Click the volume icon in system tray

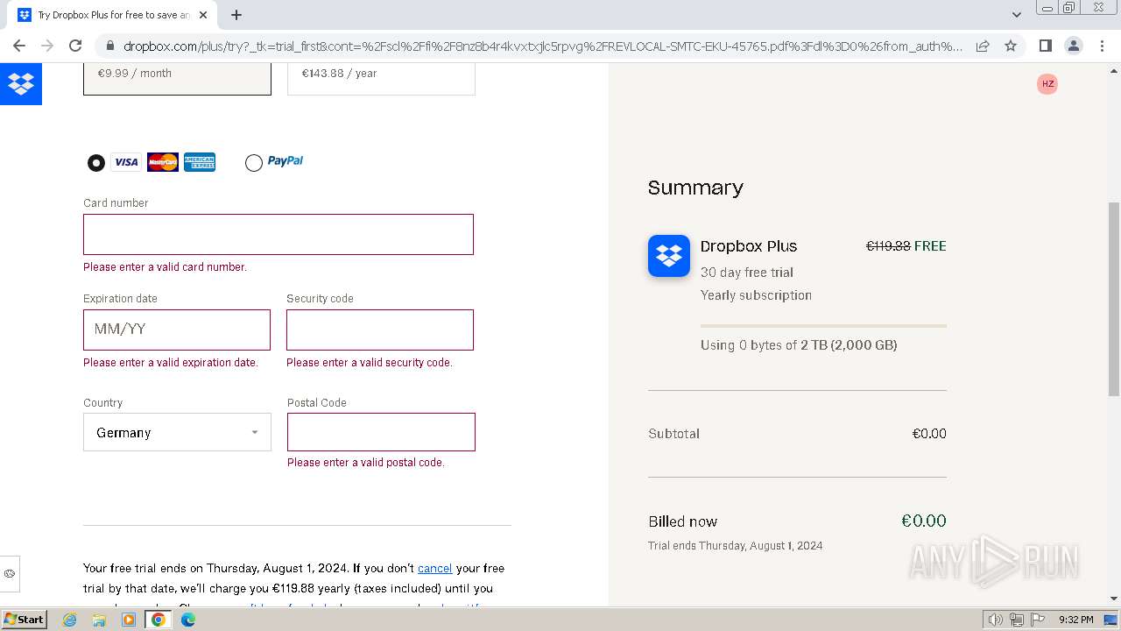(x=995, y=620)
